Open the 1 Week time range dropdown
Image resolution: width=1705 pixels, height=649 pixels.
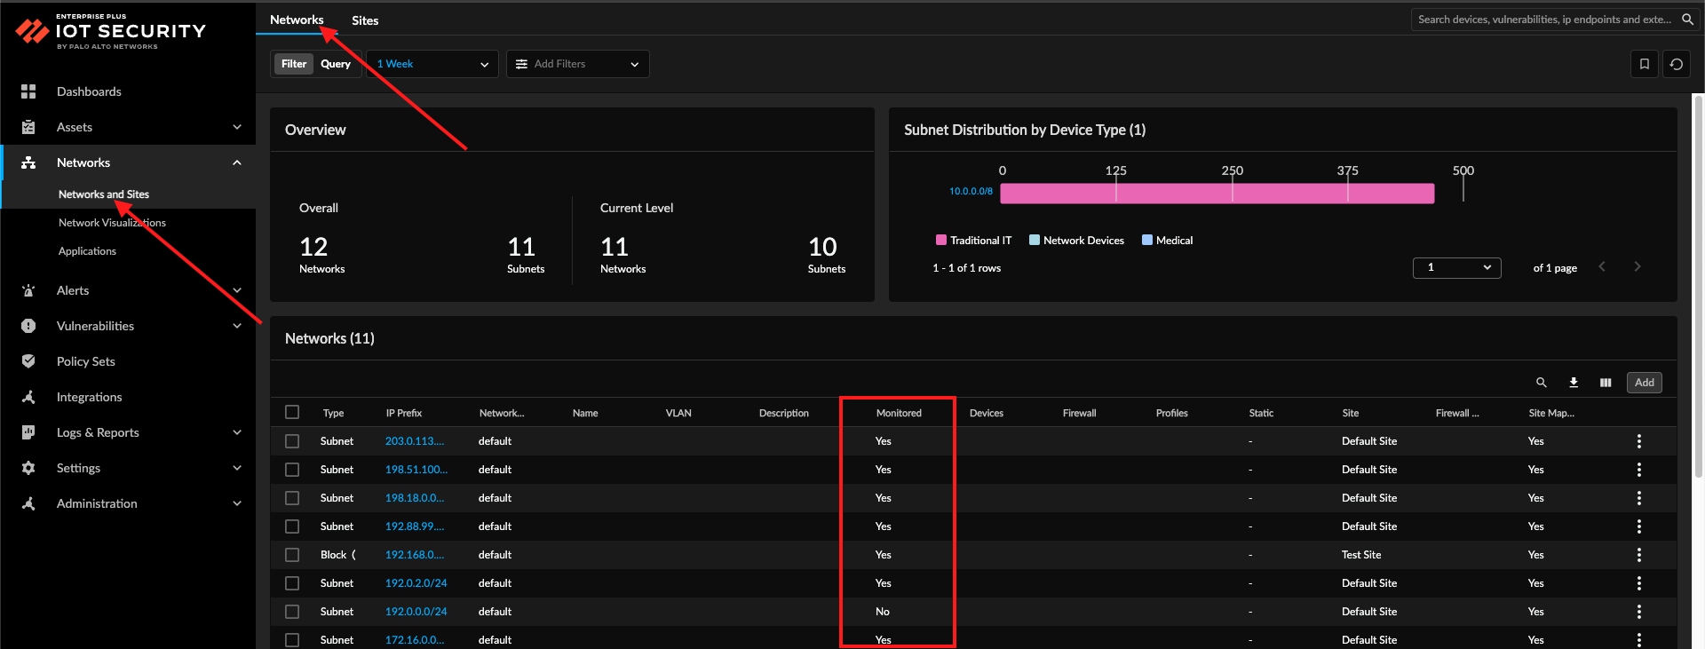tap(432, 64)
